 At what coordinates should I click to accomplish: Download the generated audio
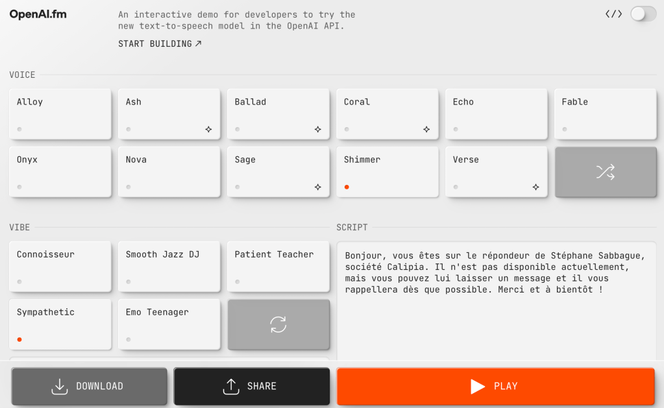pos(89,386)
